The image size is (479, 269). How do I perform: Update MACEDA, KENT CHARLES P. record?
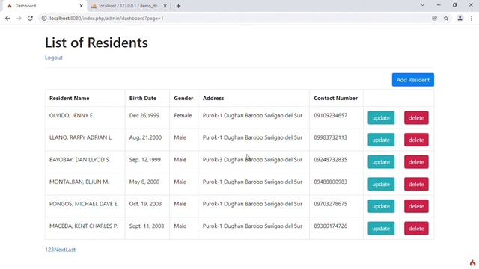(381, 229)
